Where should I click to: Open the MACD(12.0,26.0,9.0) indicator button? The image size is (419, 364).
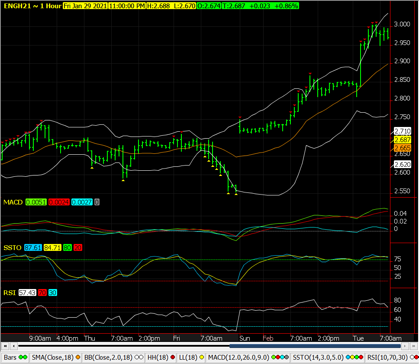248,357
